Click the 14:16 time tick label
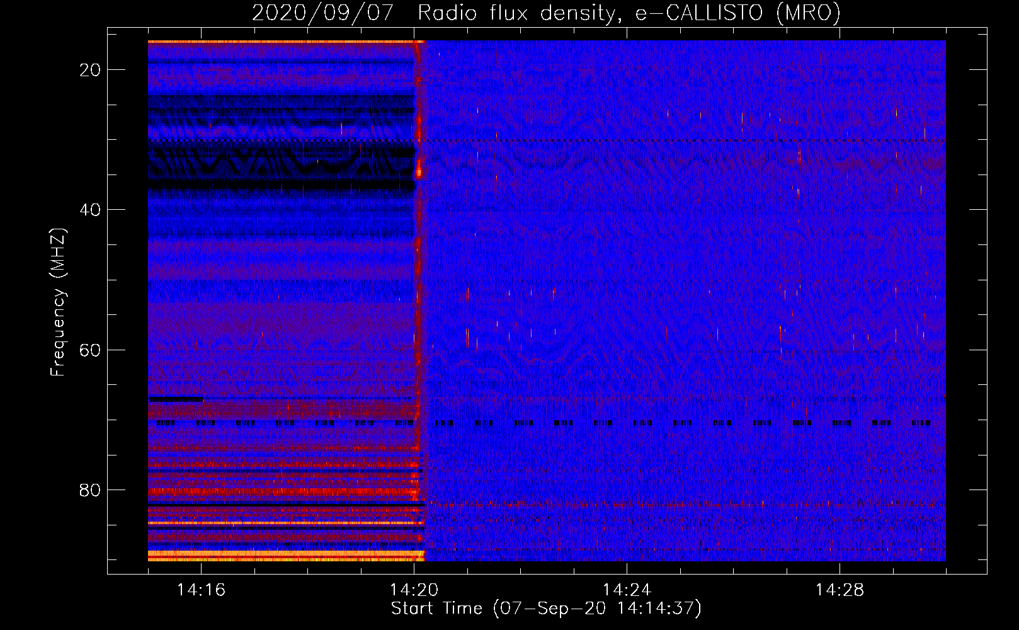Screen dimensions: 1019x630 [x=201, y=590]
